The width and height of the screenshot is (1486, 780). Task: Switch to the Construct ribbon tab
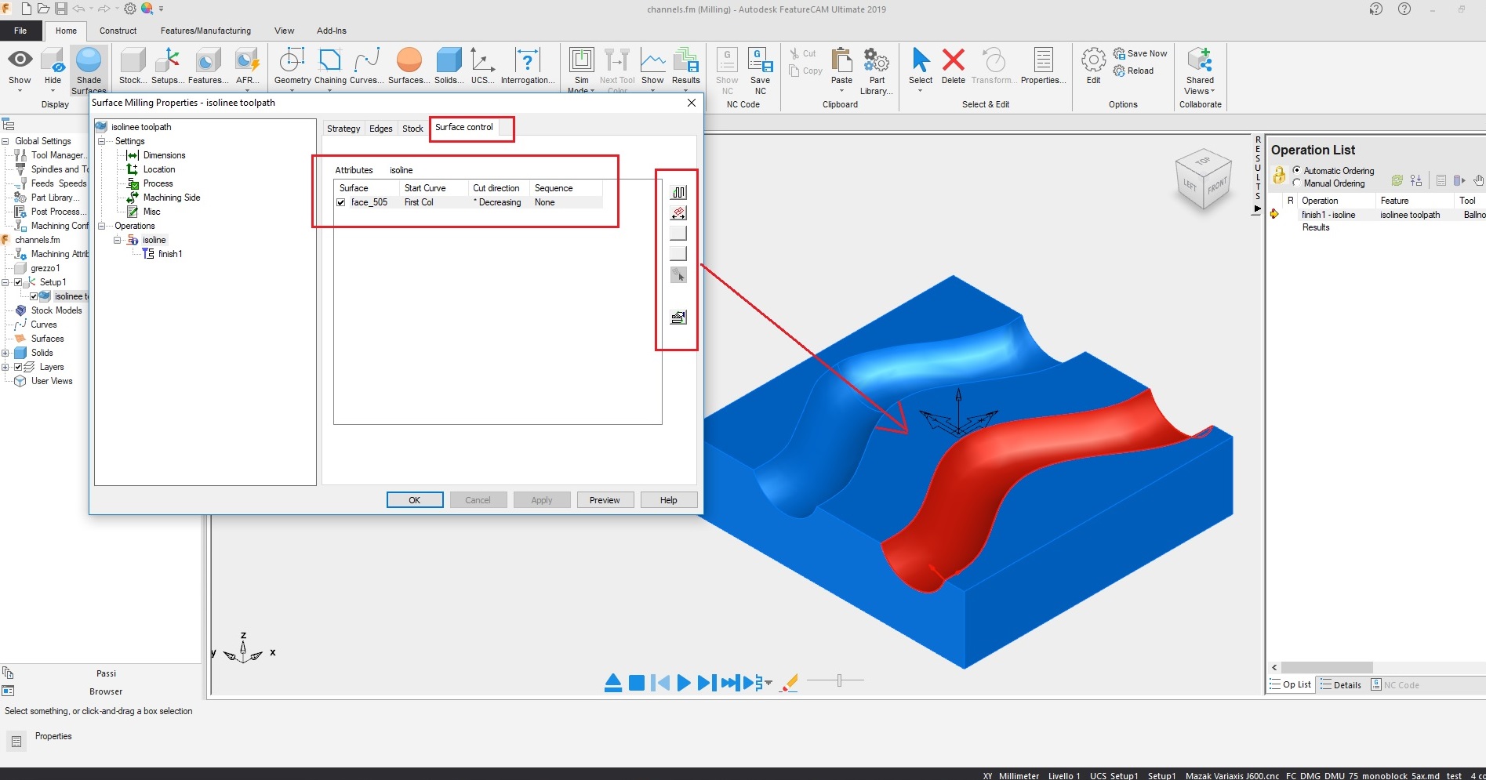[118, 31]
